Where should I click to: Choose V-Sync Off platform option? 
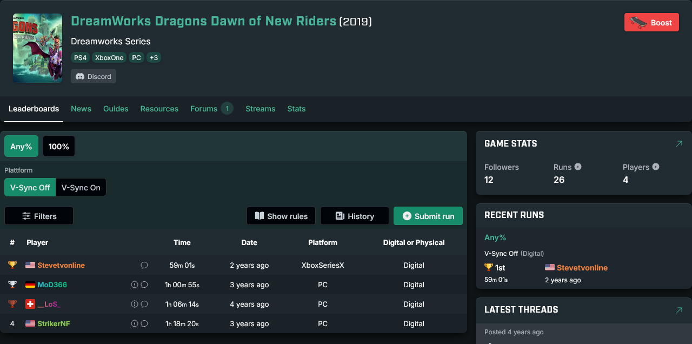[30, 187]
